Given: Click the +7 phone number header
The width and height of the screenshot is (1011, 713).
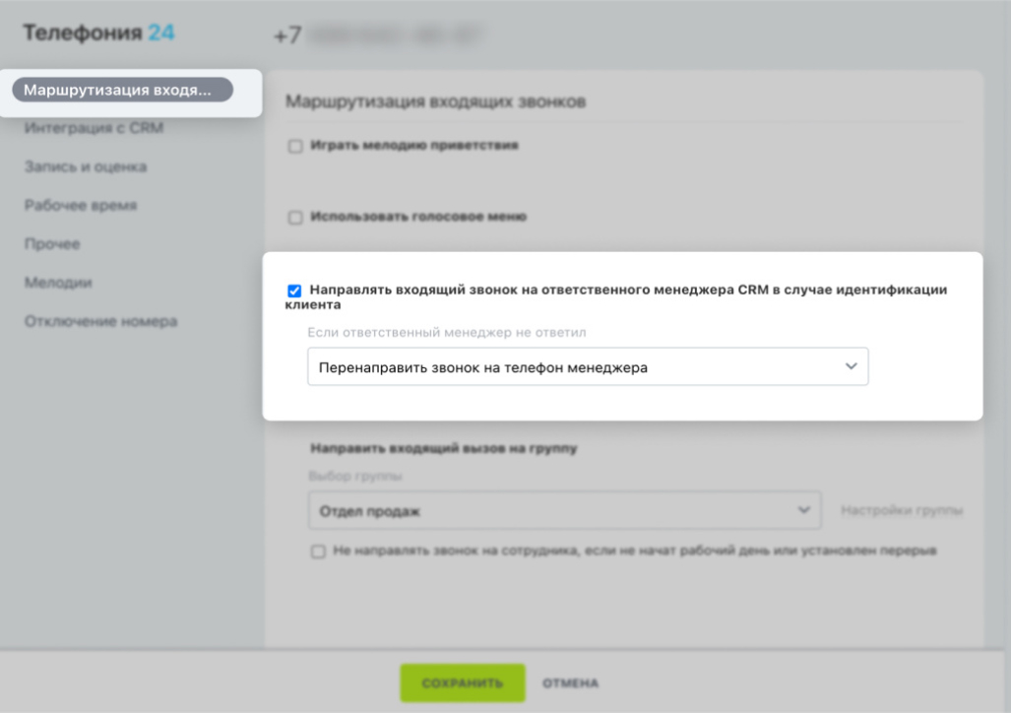Looking at the screenshot, I should pyautogui.click(x=378, y=34).
